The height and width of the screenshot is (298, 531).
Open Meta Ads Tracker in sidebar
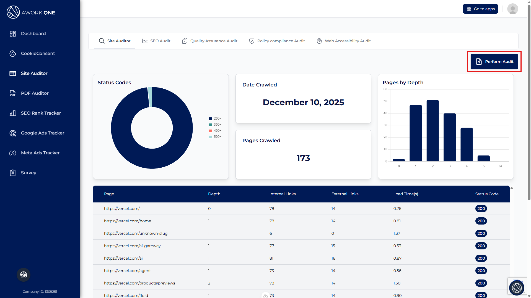click(40, 153)
